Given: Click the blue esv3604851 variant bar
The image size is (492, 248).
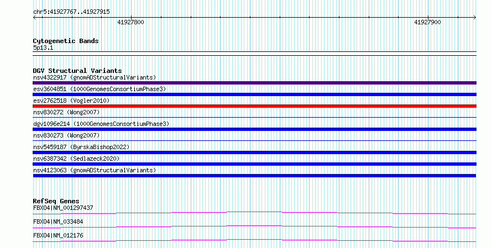Looking at the screenshot, I should 254,94.
